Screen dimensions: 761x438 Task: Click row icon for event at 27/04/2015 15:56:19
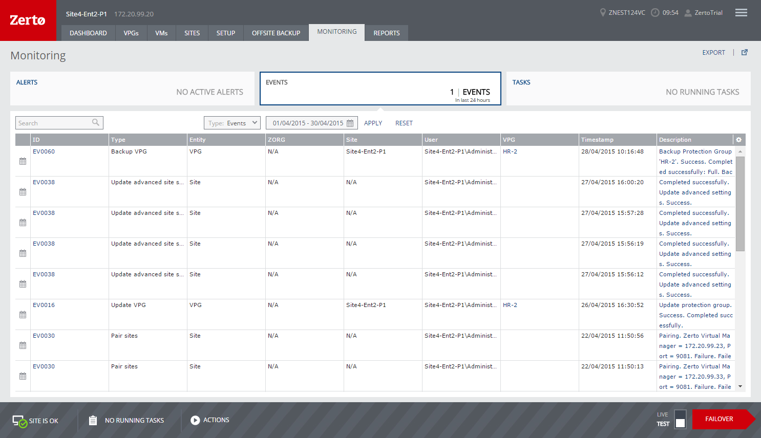[23, 253]
